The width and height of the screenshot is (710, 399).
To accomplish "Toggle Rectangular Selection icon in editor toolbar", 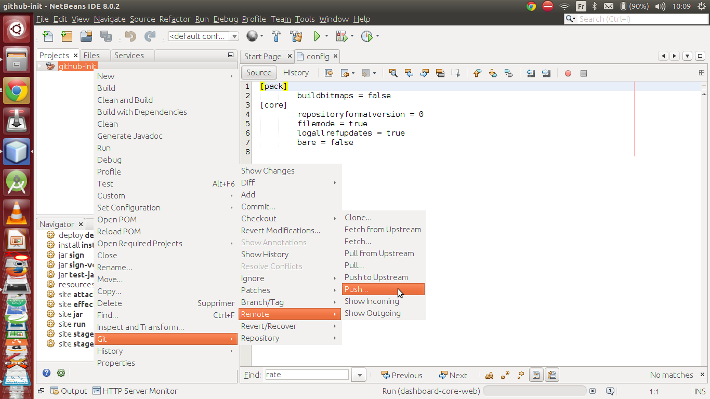I will 456,73.
